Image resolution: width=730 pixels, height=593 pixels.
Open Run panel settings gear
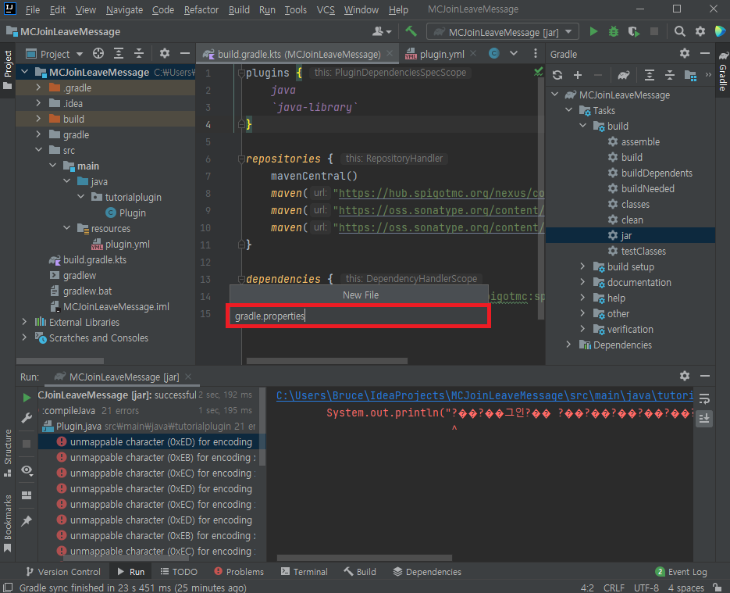tap(685, 376)
